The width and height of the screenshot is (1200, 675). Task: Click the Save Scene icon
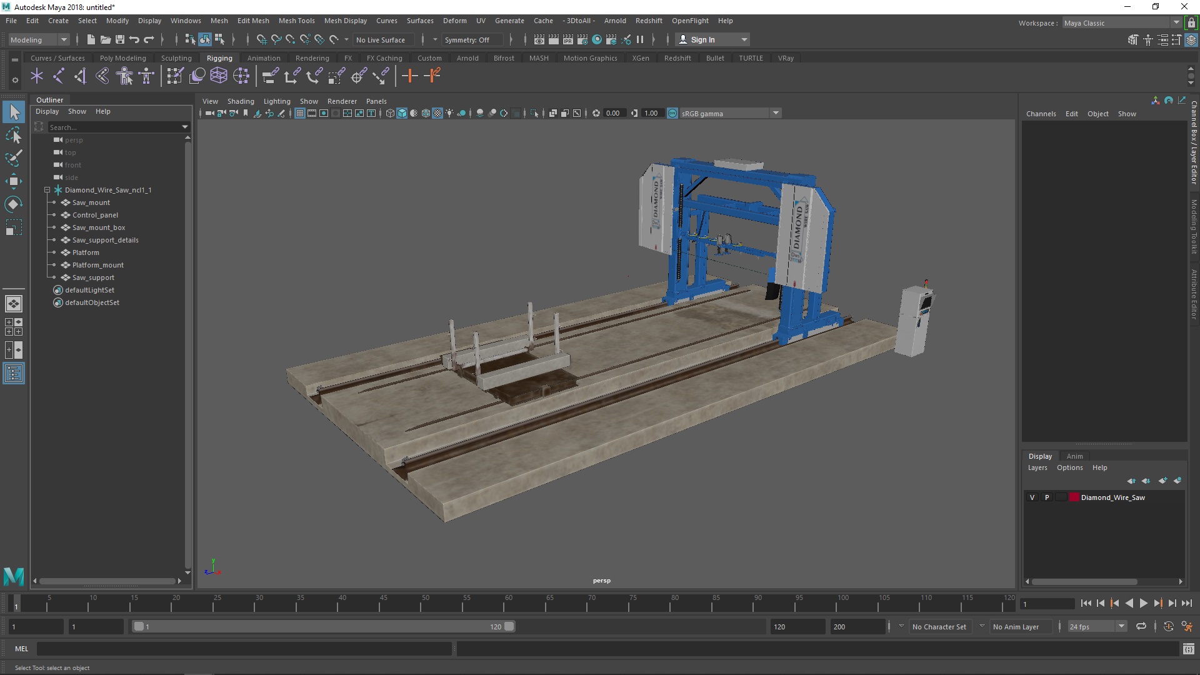[120, 39]
